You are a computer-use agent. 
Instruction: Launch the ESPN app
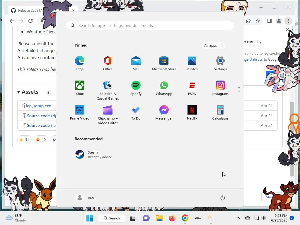click(192, 88)
